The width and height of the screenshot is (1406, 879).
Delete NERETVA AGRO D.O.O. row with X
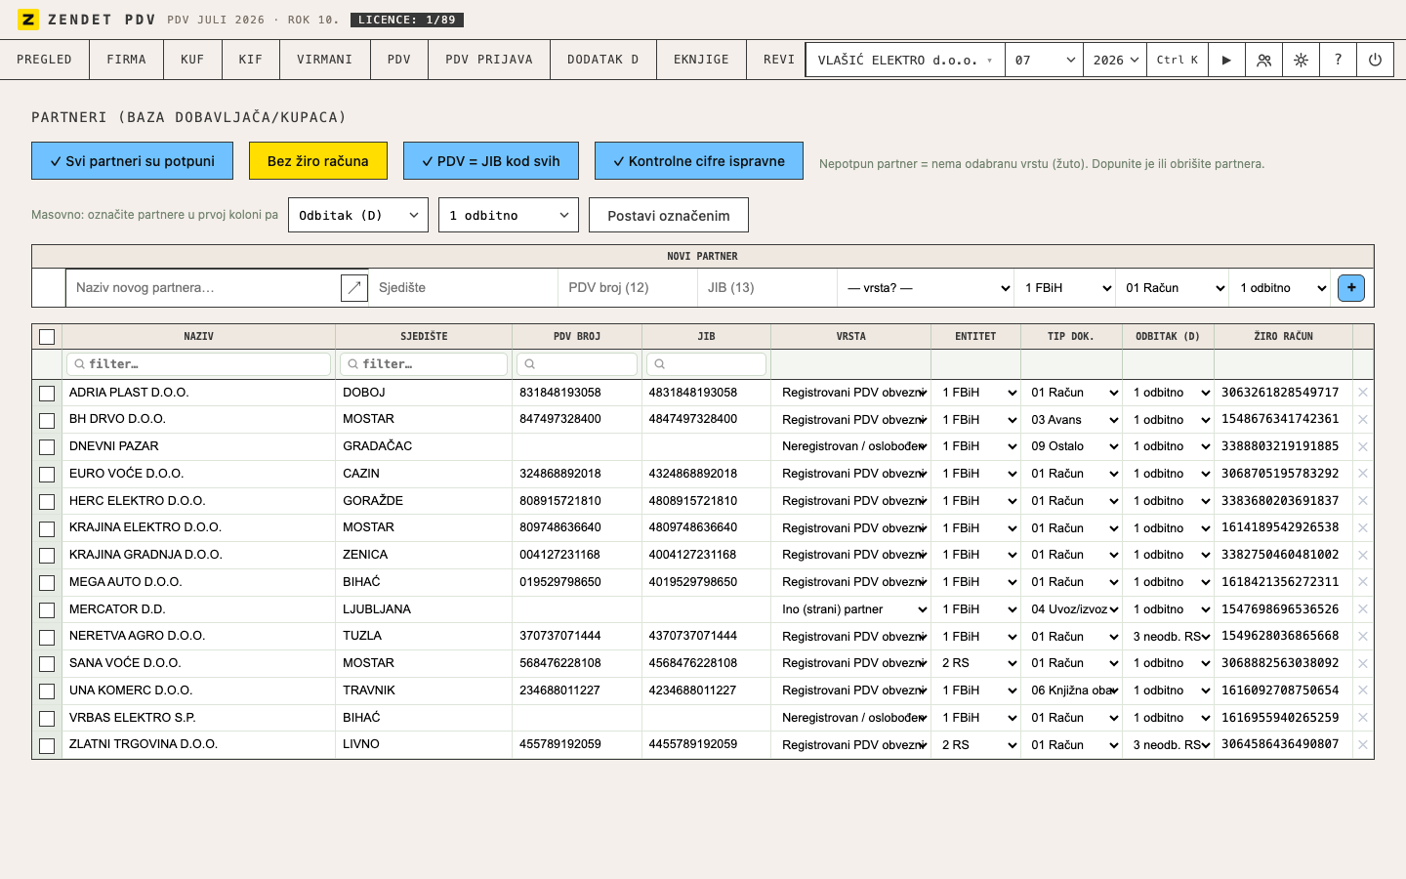pos(1363,636)
